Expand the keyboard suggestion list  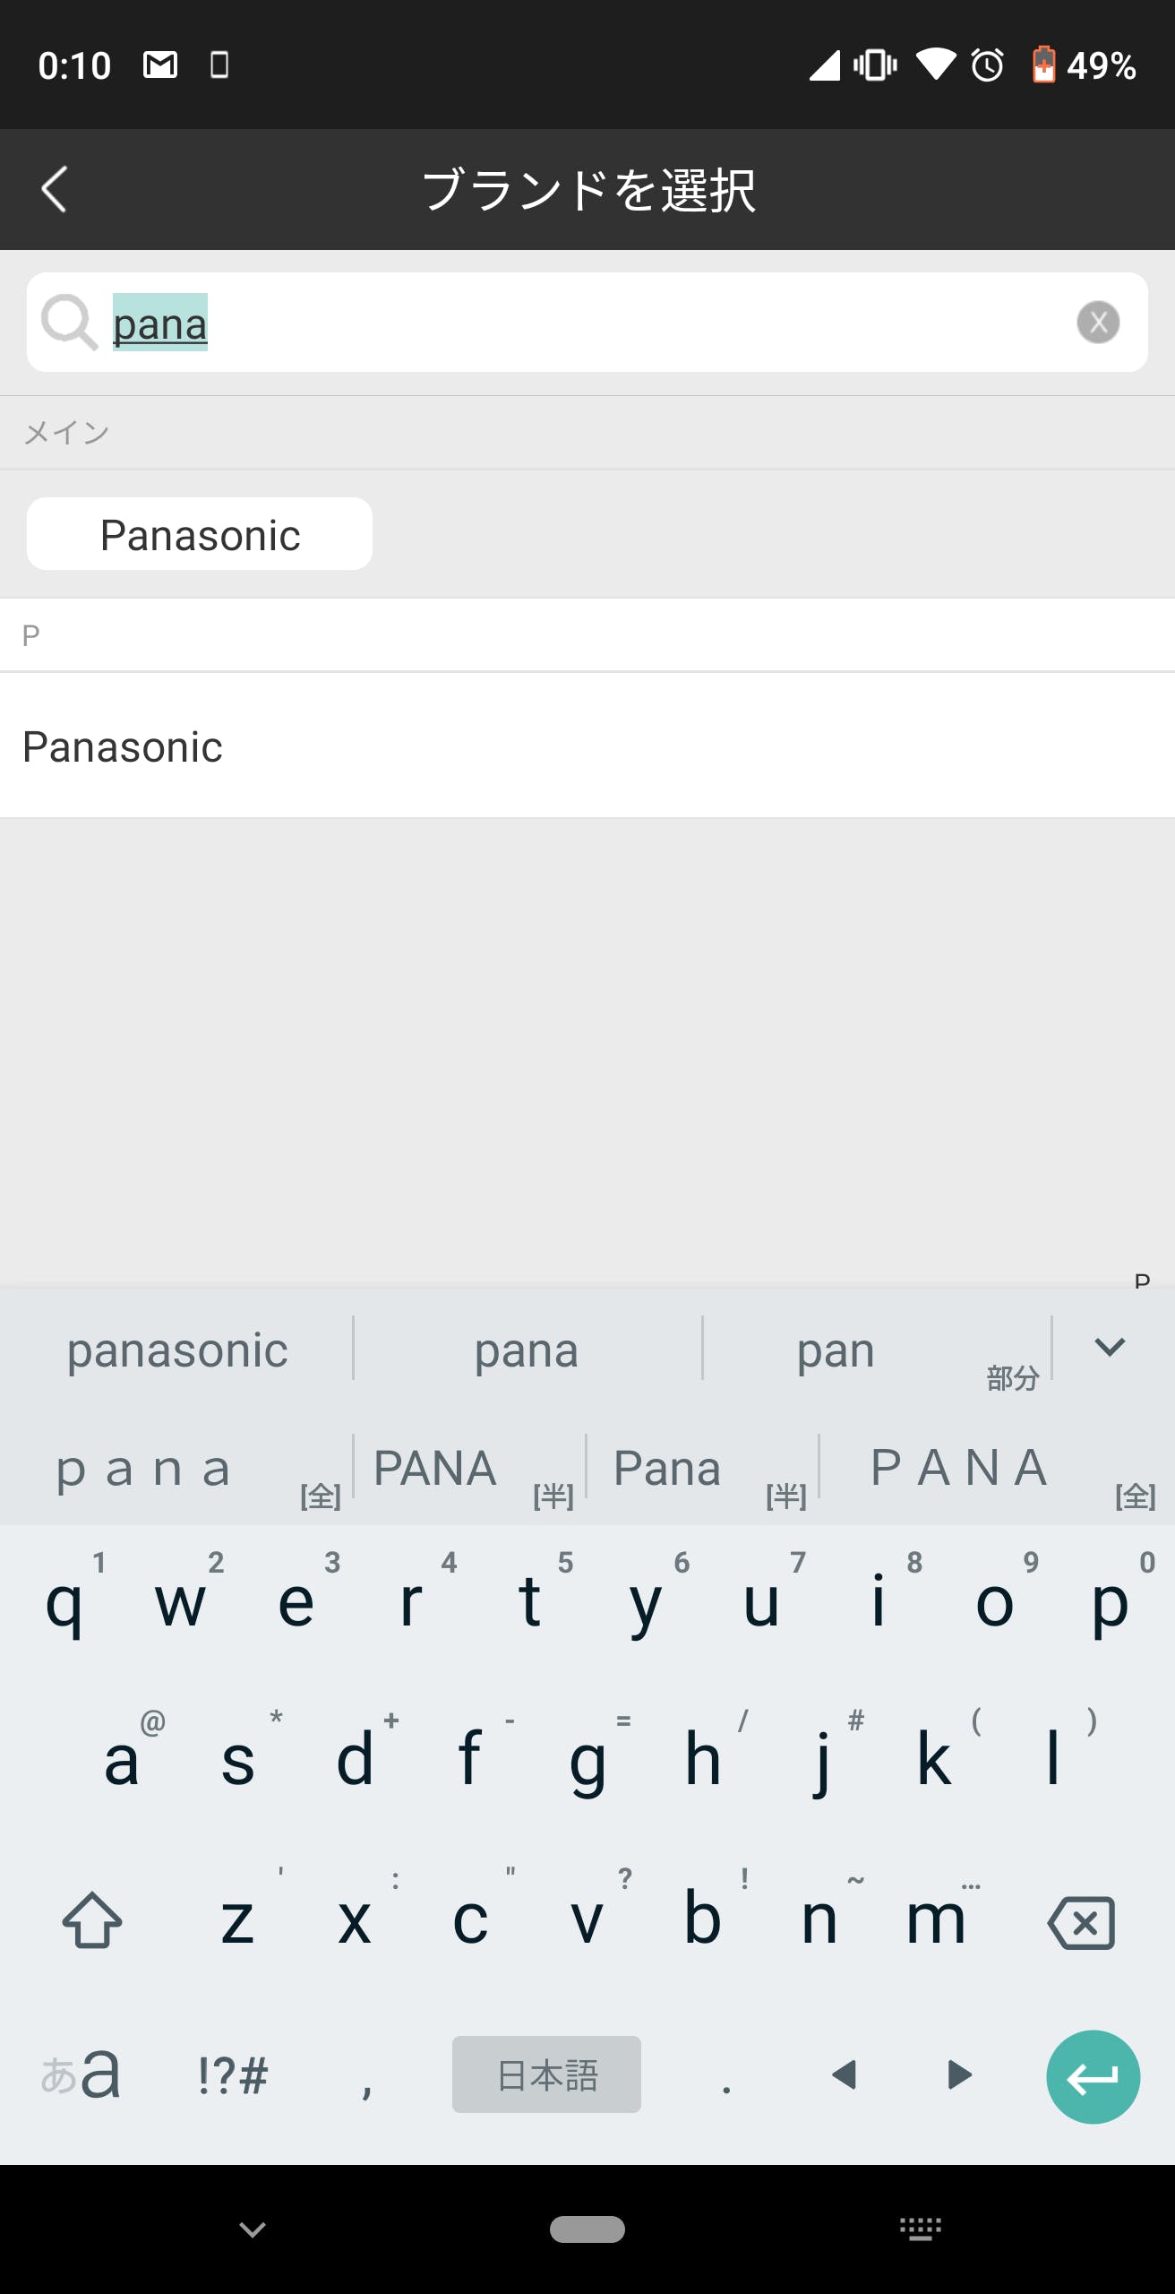[x=1110, y=1347]
